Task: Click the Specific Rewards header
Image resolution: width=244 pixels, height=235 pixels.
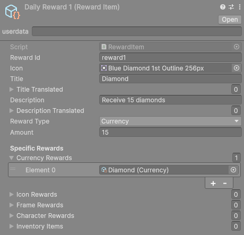Action: [x=37, y=149]
